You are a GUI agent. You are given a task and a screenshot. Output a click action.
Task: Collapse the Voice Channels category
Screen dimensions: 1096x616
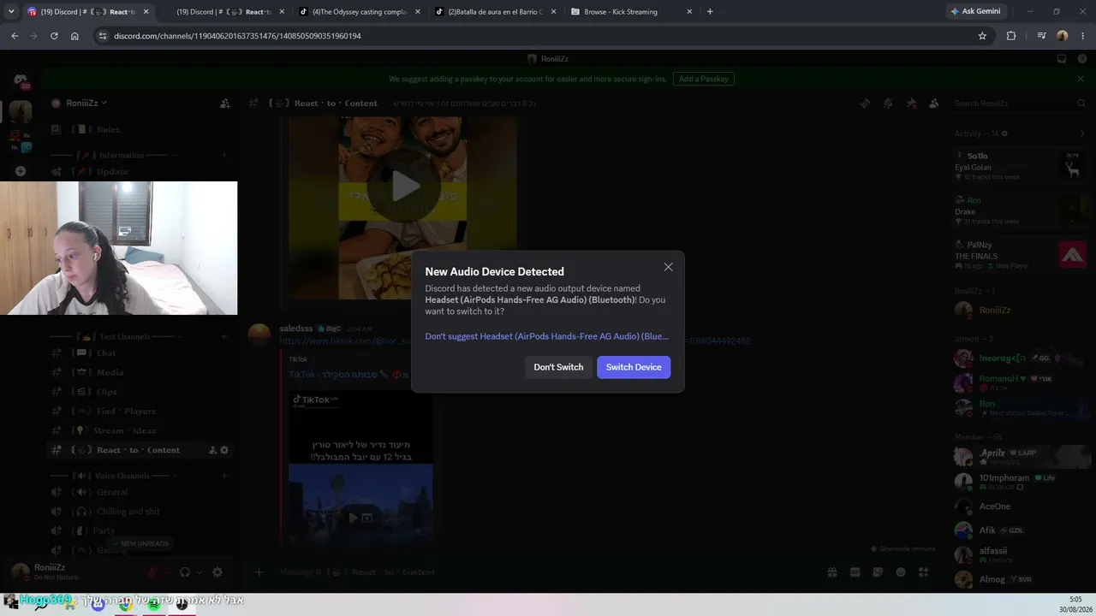coord(114,476)
